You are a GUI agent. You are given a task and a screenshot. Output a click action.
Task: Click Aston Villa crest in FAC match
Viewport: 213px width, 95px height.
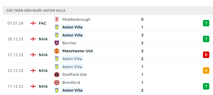57,27
